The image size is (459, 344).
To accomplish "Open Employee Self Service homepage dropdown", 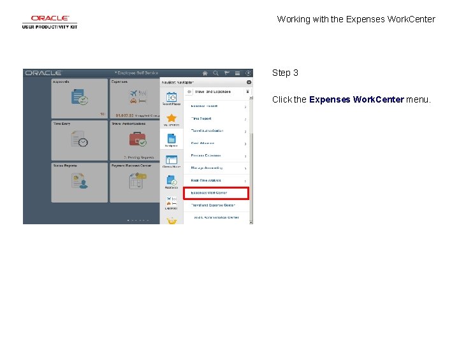I will (136, 73).
